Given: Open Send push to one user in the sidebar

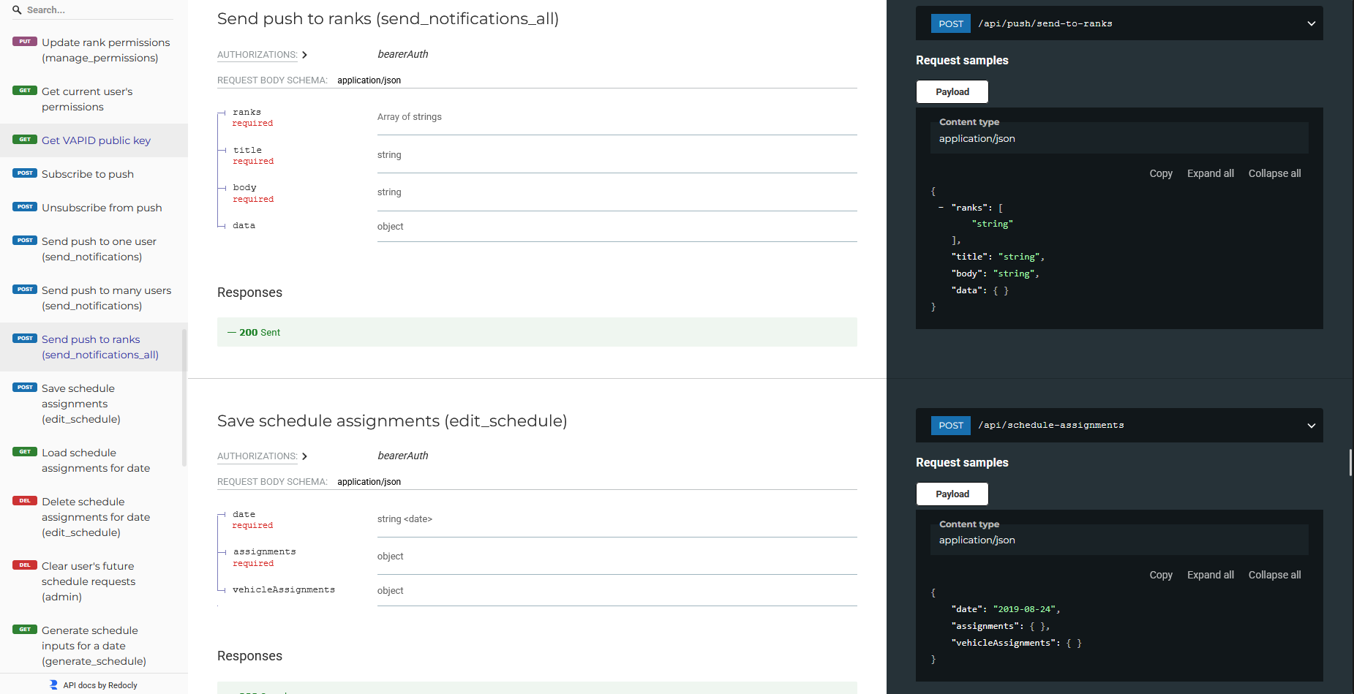Looking at the screenshot, I should pyautogui.click(x=98, y=249).
